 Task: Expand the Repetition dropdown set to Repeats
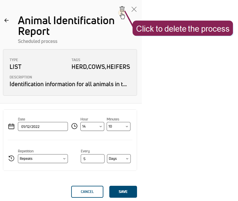(x=43, y=159)
